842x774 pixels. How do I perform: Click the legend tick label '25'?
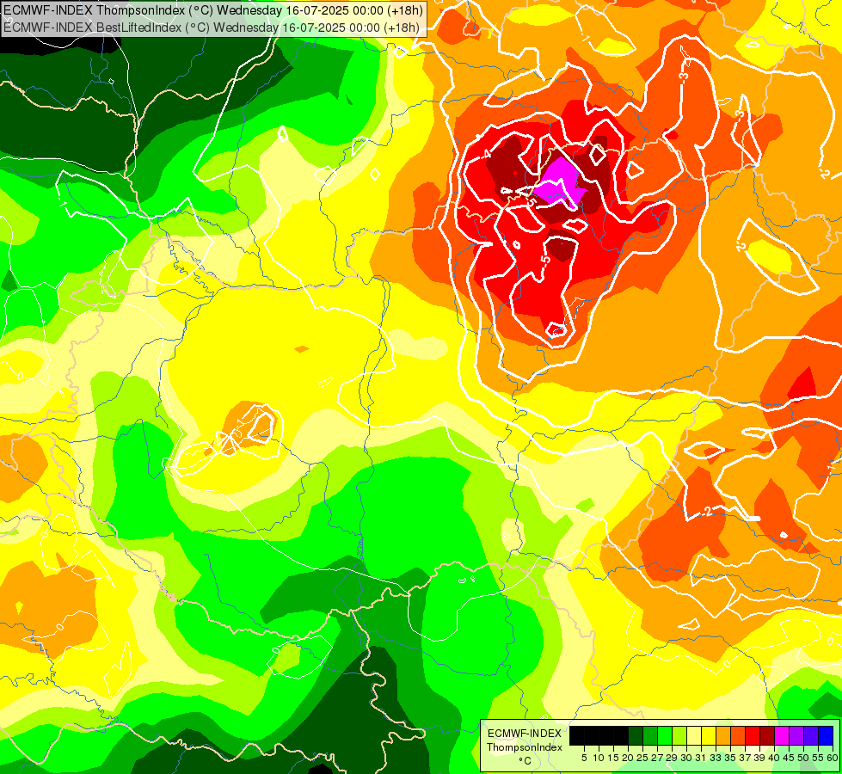642,758
